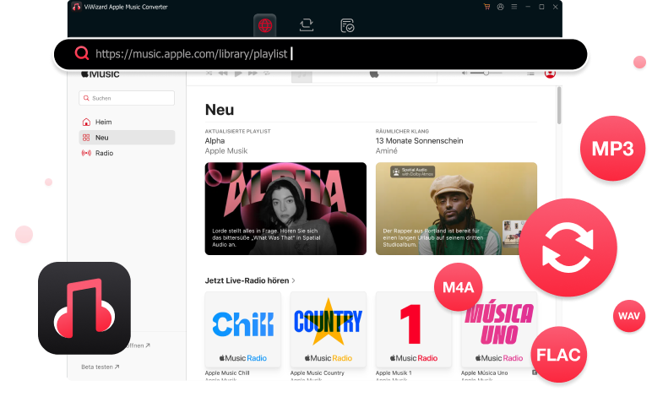Click the ViWizard app logo in title bar
The image size is (652, 397).
click(76, 7)
